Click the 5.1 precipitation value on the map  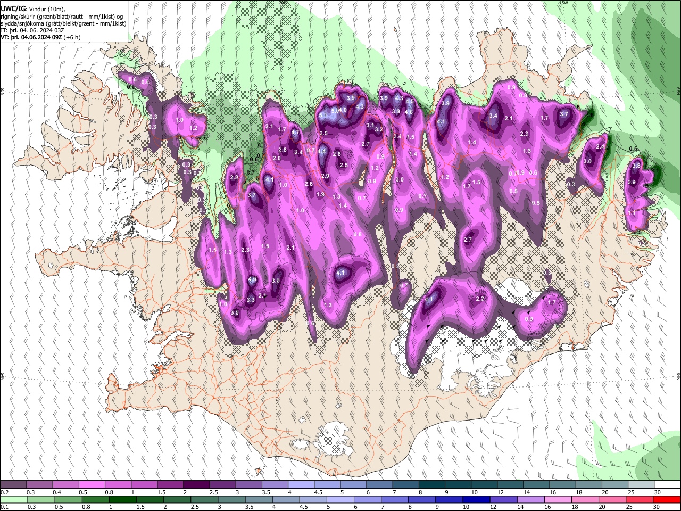[323, 115]
